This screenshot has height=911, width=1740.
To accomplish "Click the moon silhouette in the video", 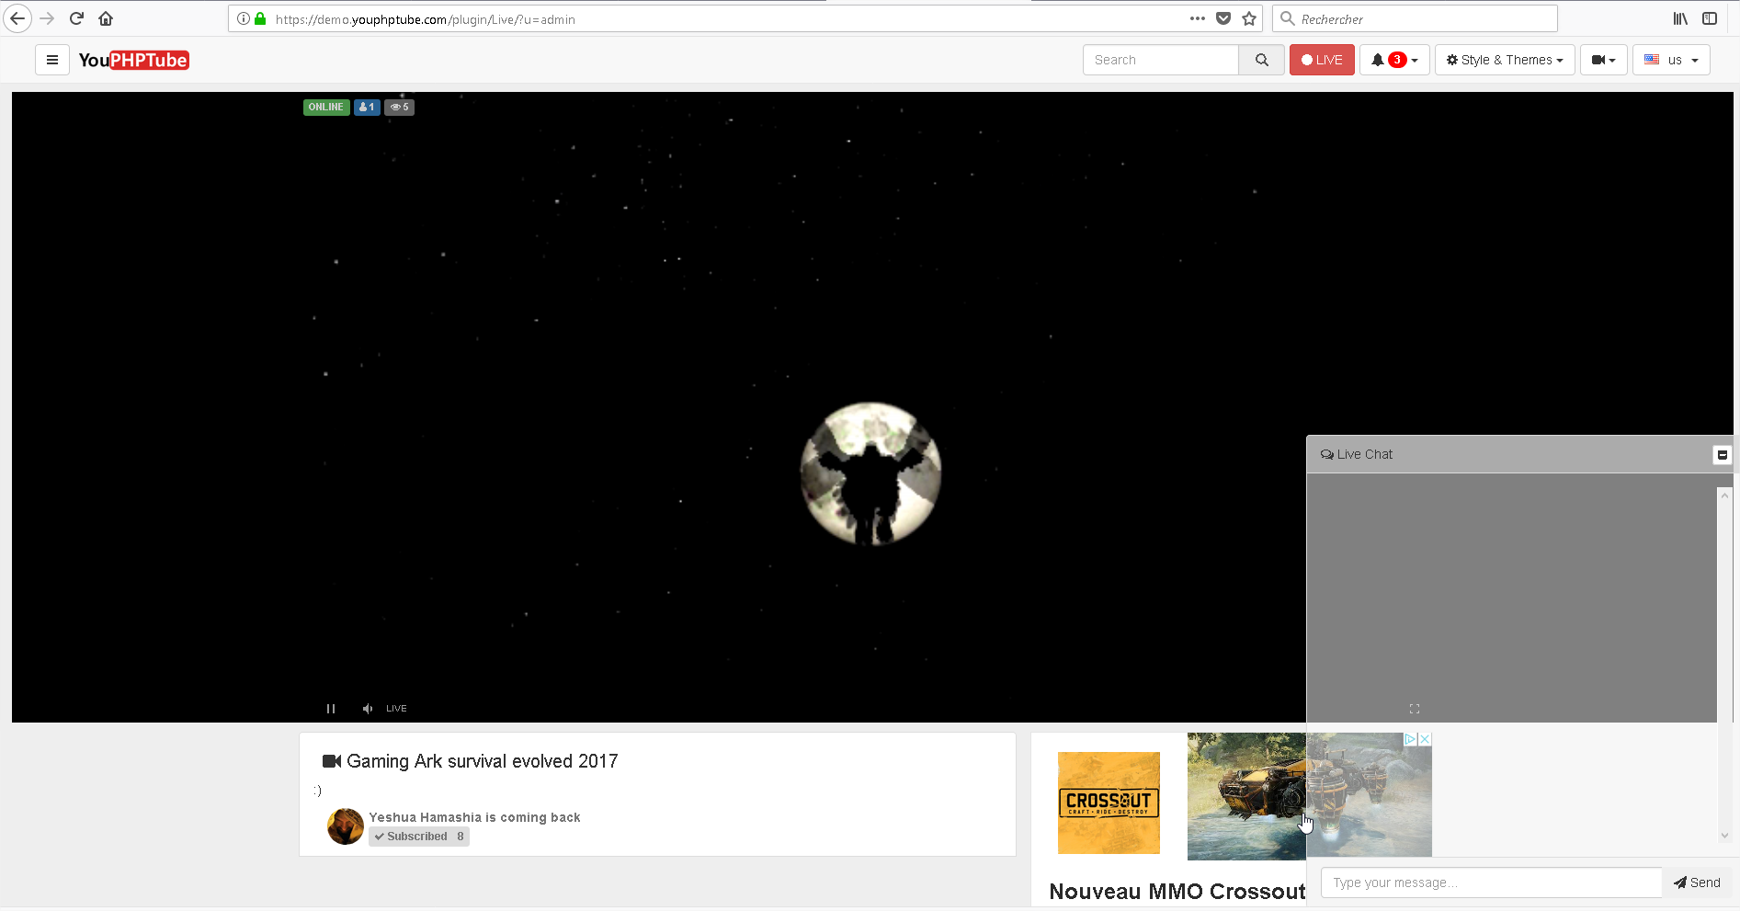I will [870, 473].
